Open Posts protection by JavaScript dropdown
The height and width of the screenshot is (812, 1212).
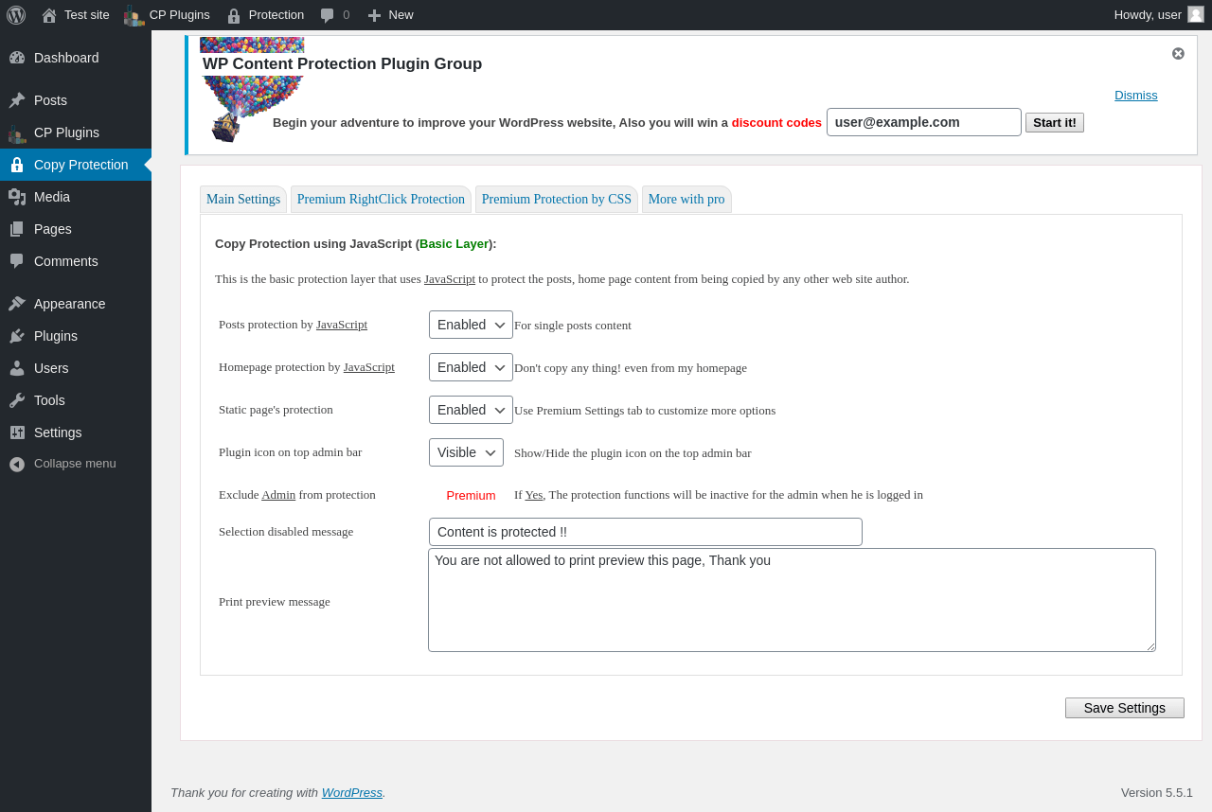pos(471,325)
